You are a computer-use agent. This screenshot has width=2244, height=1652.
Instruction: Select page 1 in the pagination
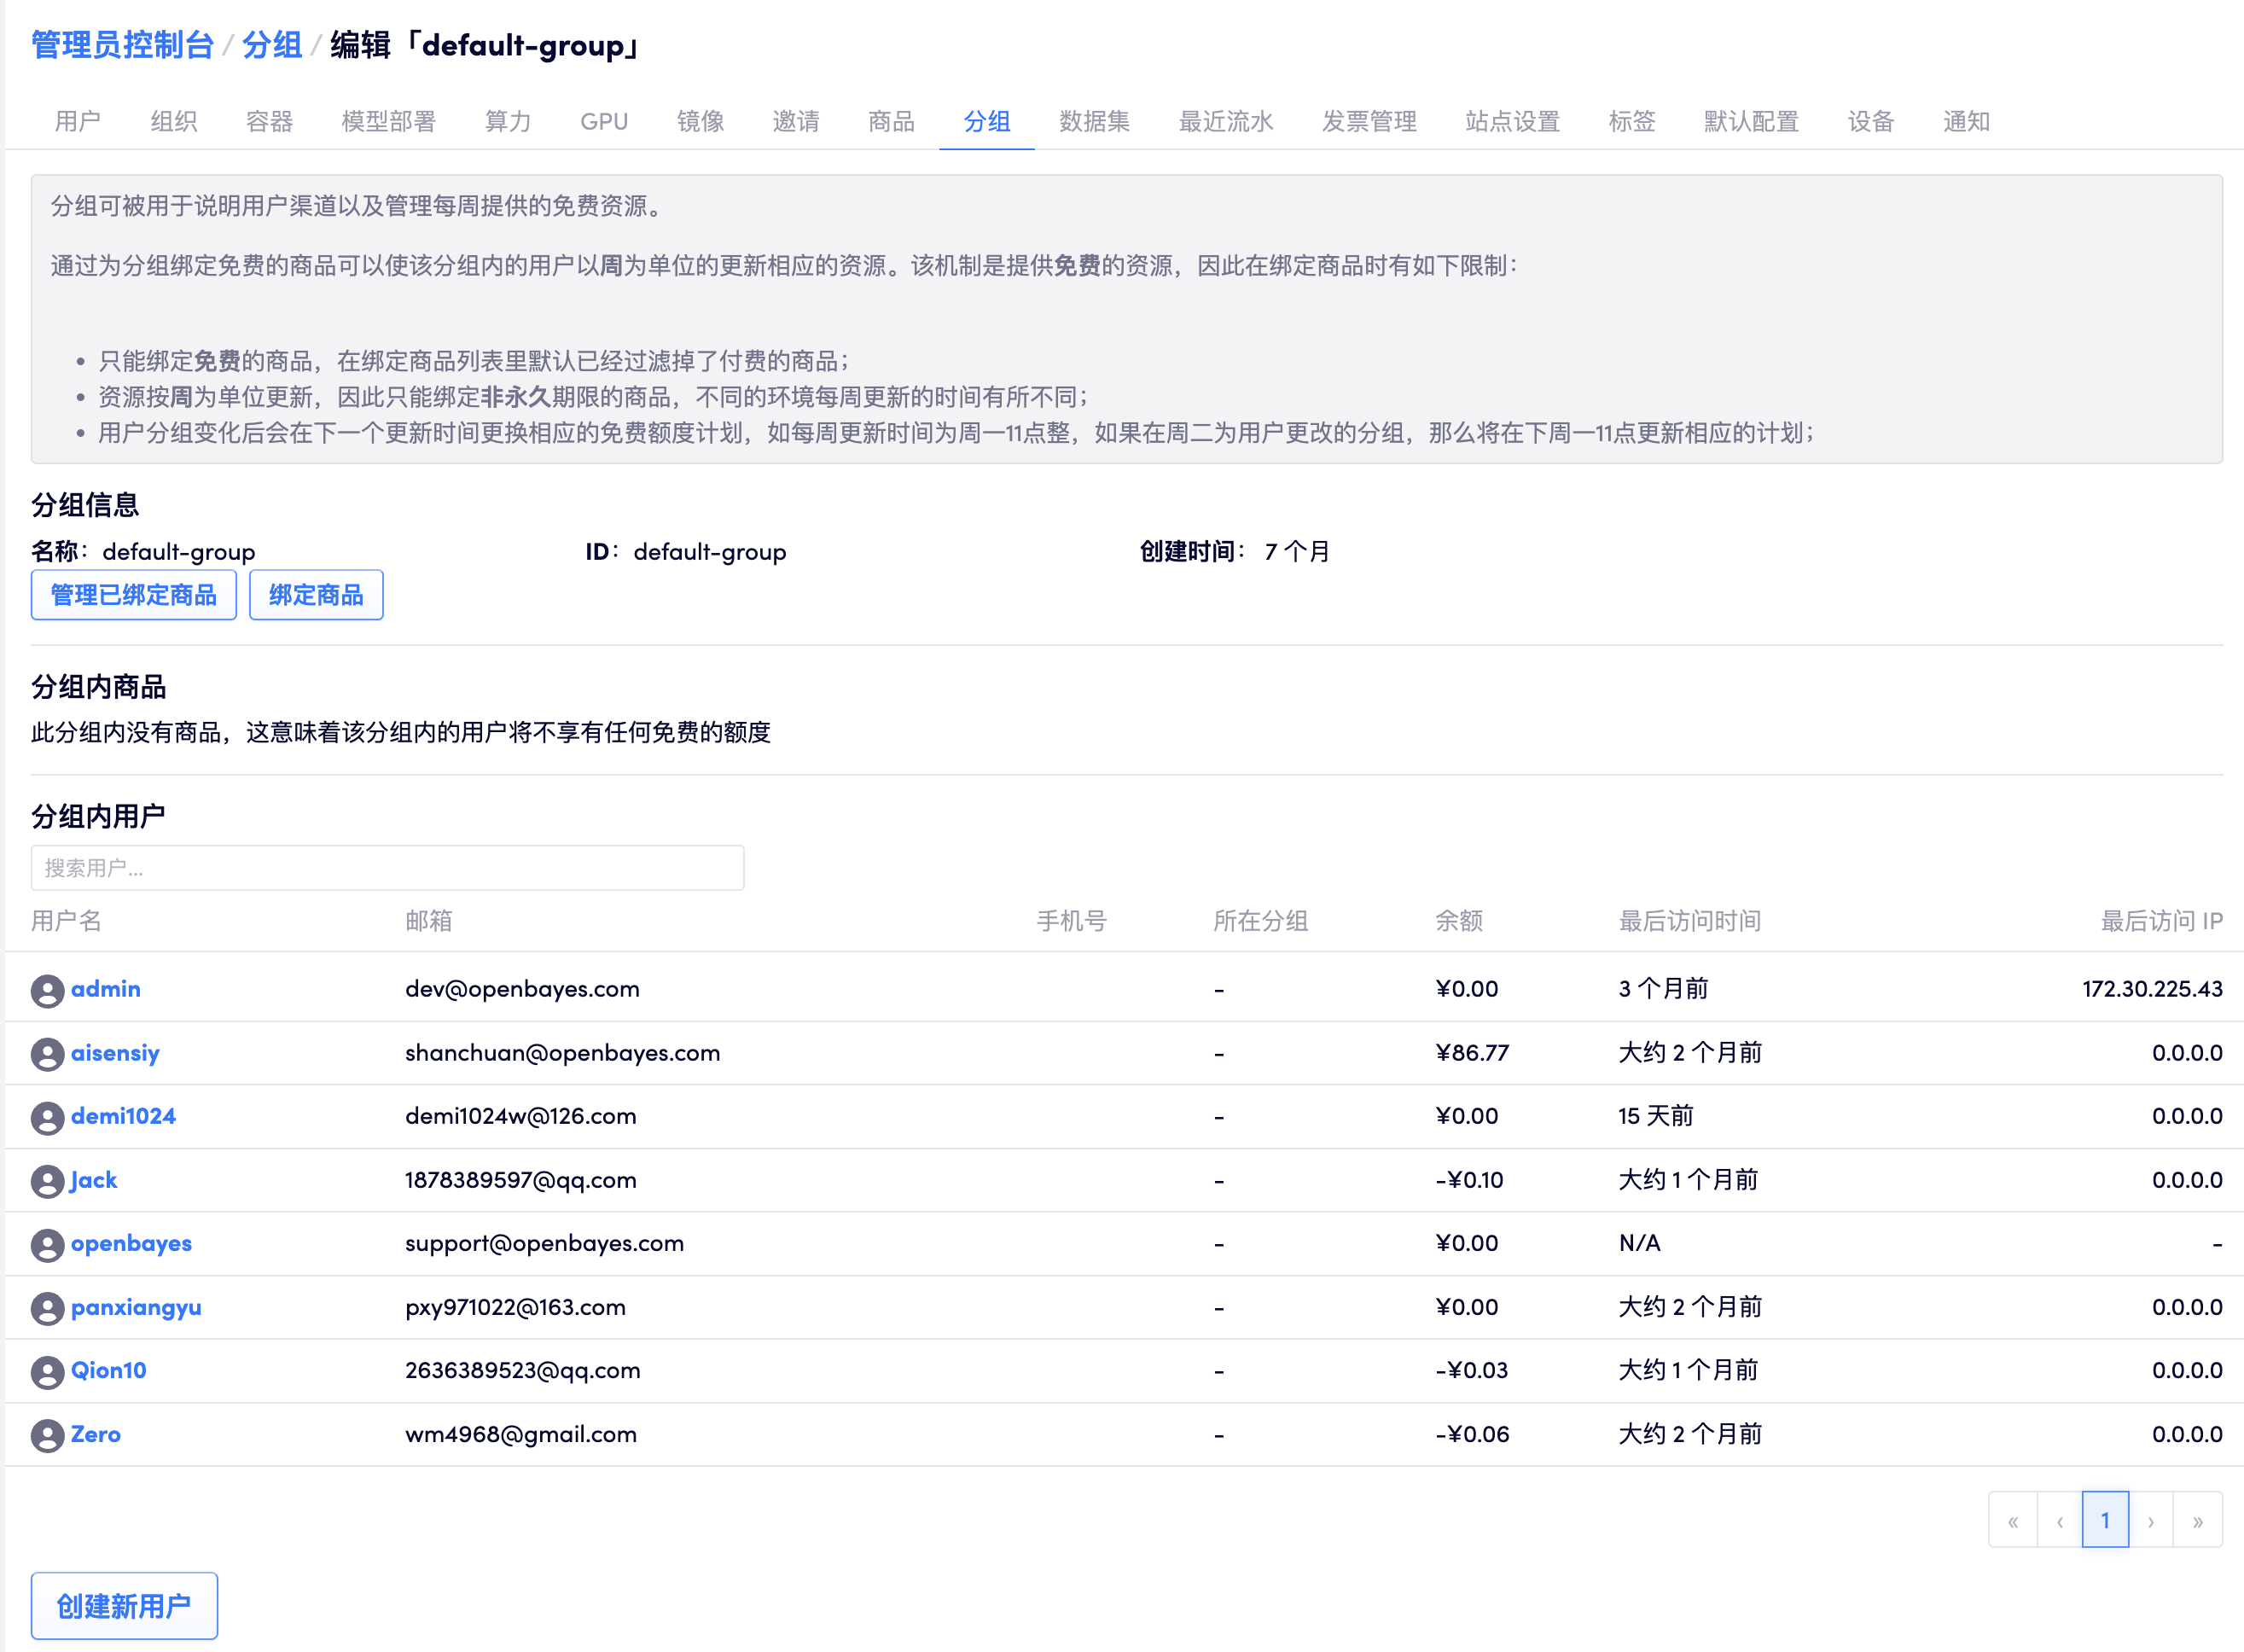click(2106, 1519)
